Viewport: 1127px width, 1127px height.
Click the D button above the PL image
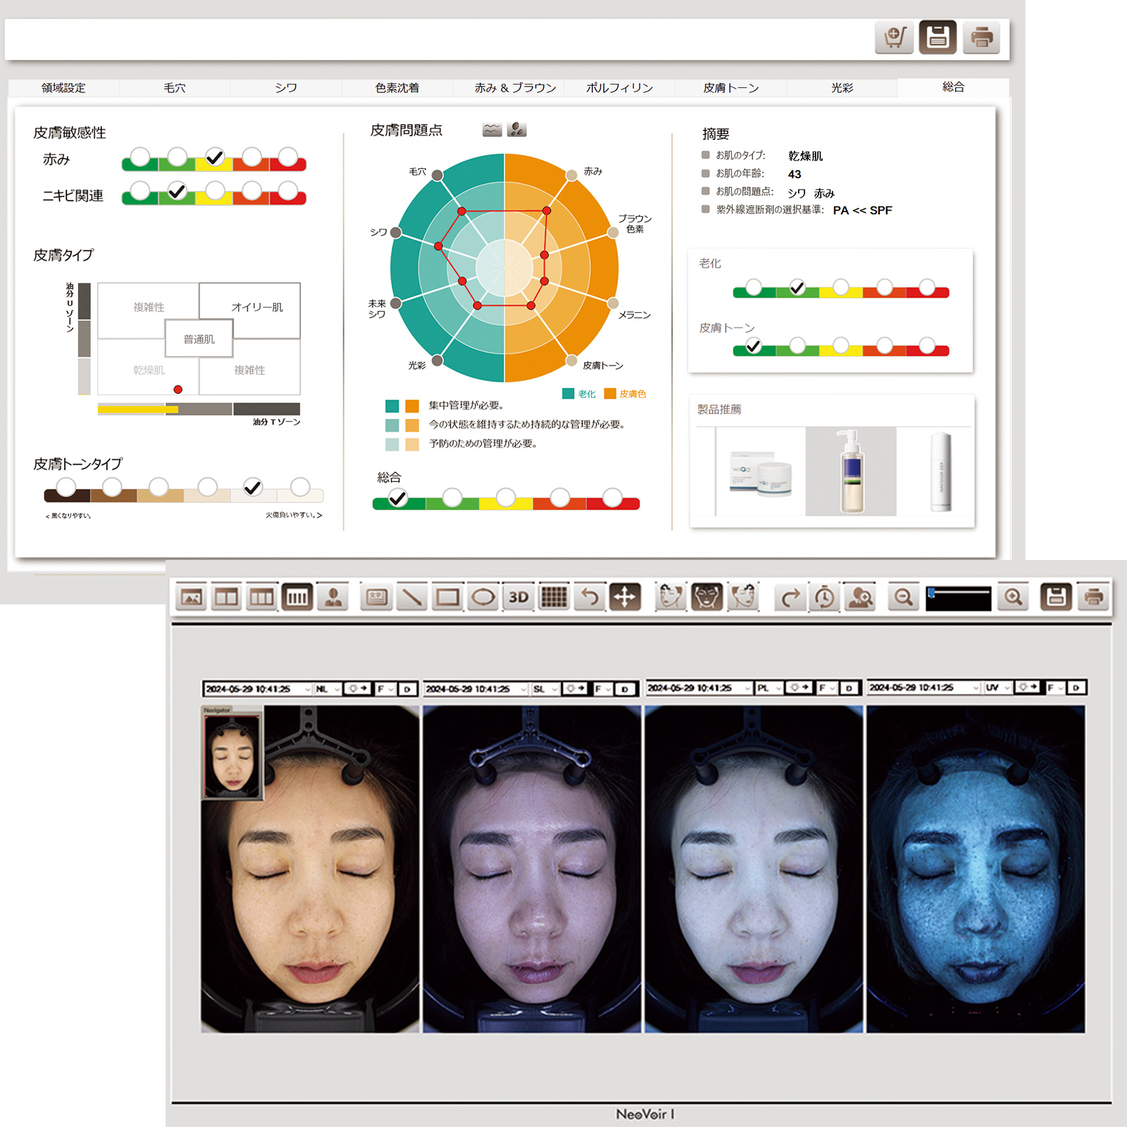[849, 688]
